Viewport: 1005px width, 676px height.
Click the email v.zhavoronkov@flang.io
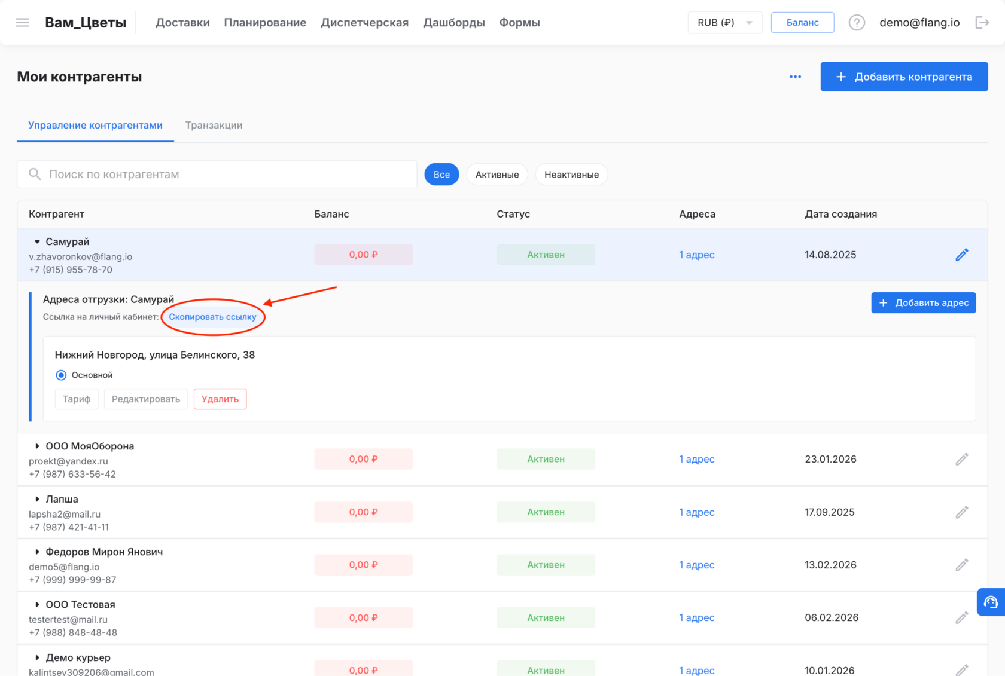coord(81,257)
